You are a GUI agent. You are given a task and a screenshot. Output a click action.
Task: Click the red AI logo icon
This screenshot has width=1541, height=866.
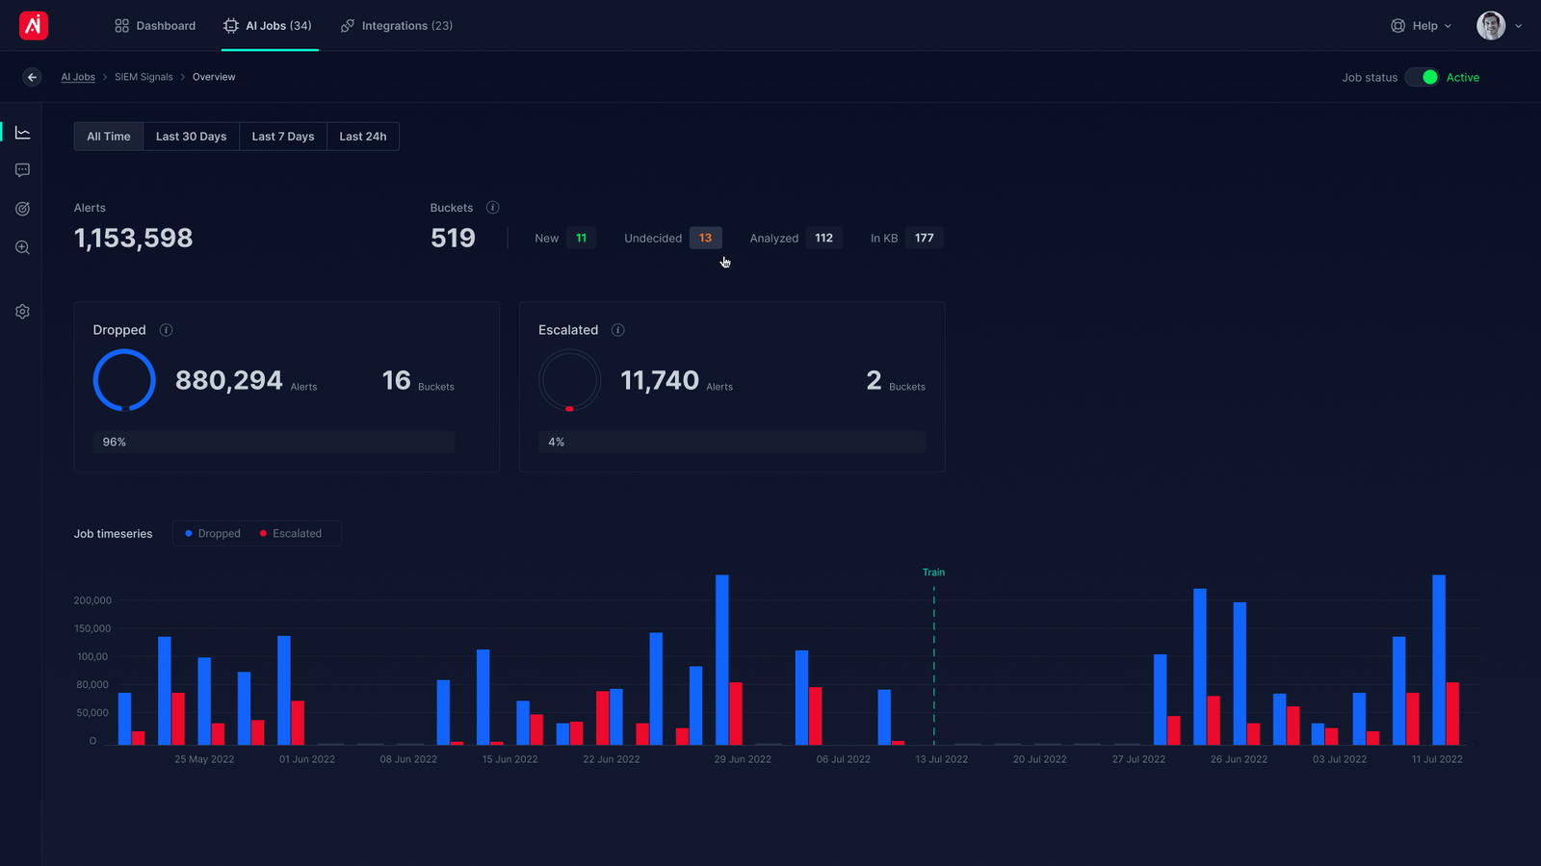(33, 26)
